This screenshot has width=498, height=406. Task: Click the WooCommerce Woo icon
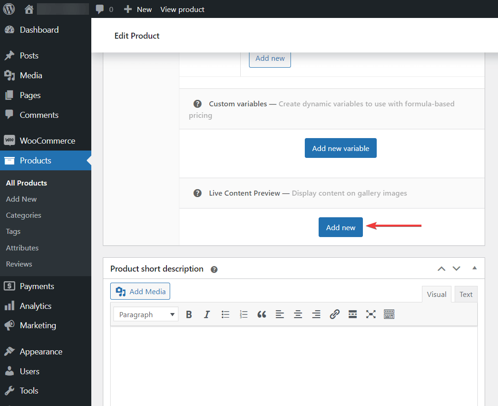pos(10,140)
